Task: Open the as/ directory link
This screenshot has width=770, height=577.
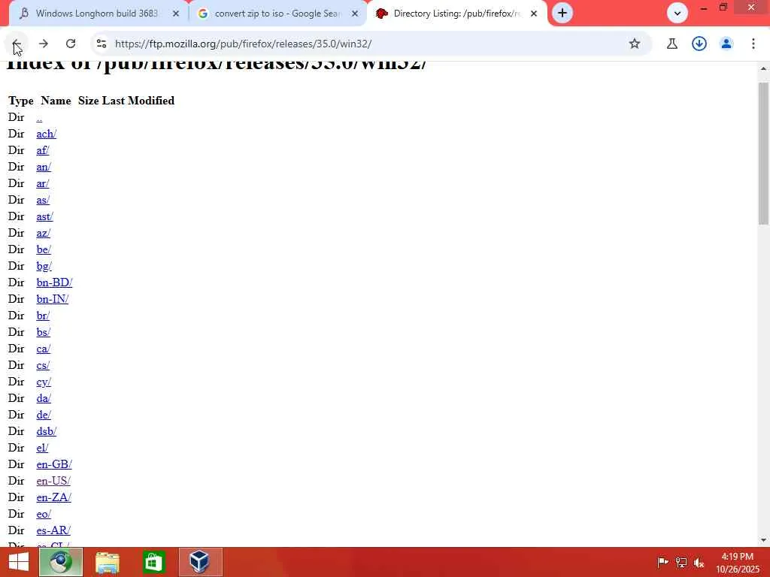Action: tap(43, 200)
